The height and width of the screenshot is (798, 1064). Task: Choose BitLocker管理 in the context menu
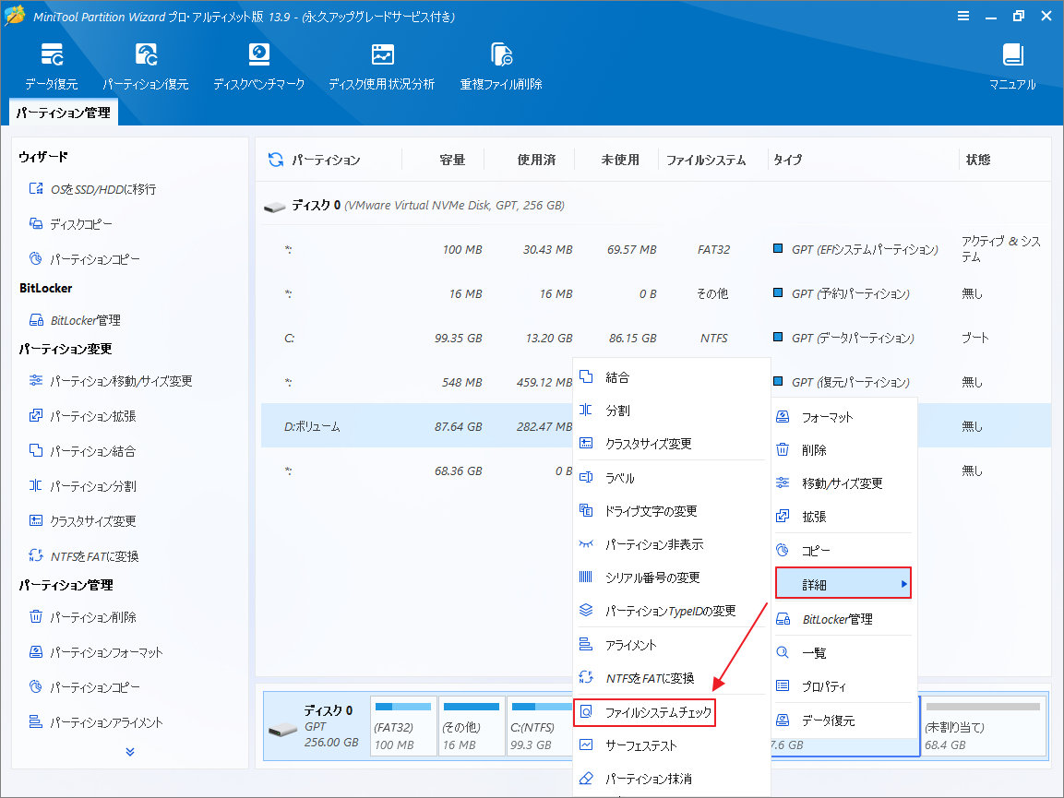point(843,619)
